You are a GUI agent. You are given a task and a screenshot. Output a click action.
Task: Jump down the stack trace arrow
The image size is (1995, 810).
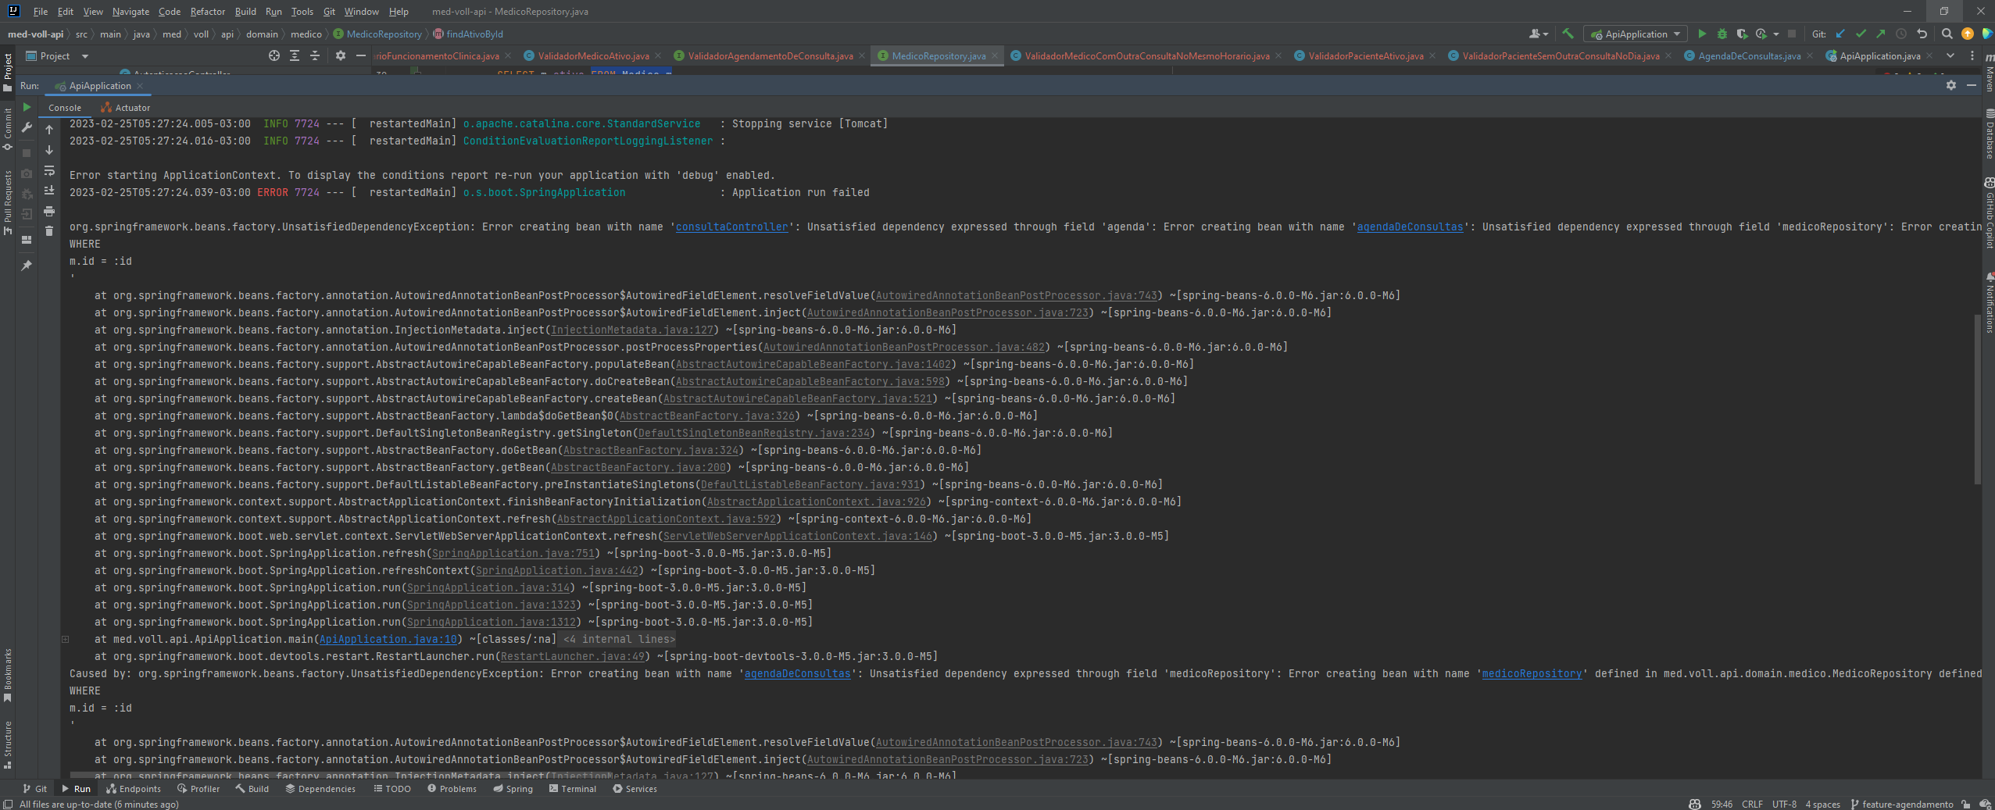(x=49, y=150)
